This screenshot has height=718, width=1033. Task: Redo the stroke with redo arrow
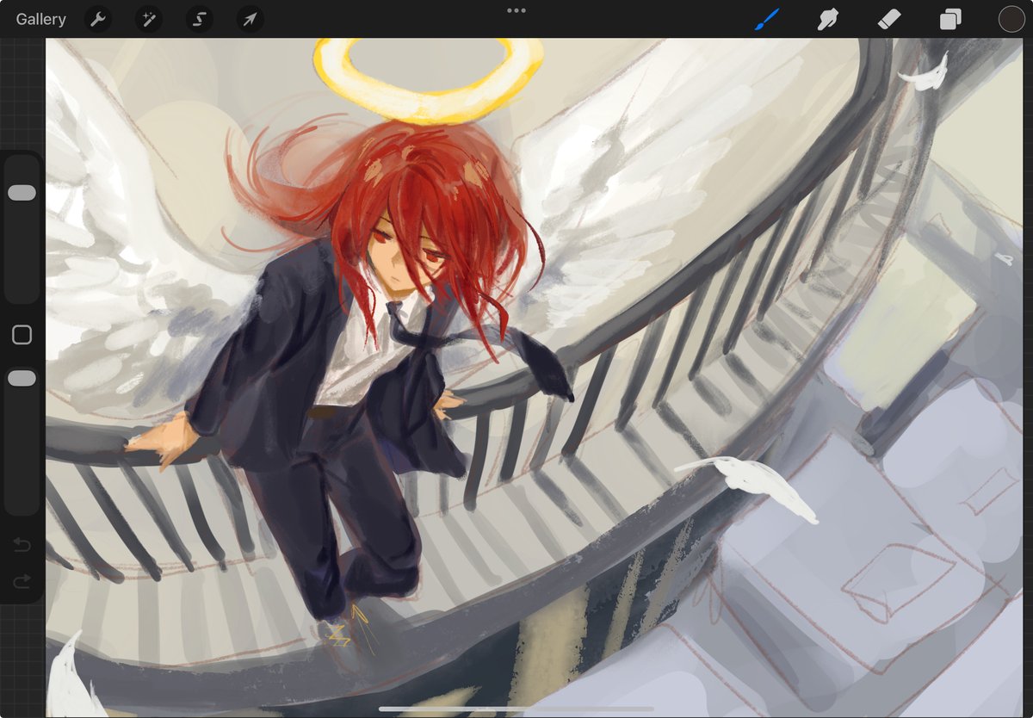coord(22,583)
